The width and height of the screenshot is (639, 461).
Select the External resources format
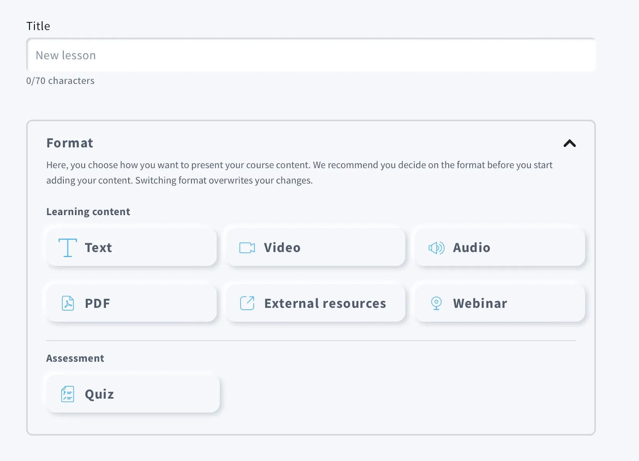(315, 303)
